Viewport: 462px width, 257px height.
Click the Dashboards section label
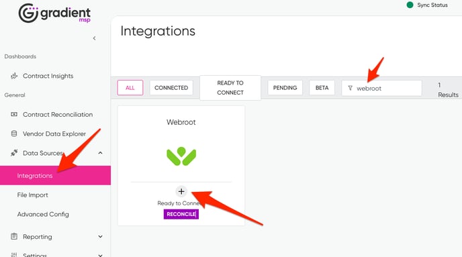coord(20,56)
